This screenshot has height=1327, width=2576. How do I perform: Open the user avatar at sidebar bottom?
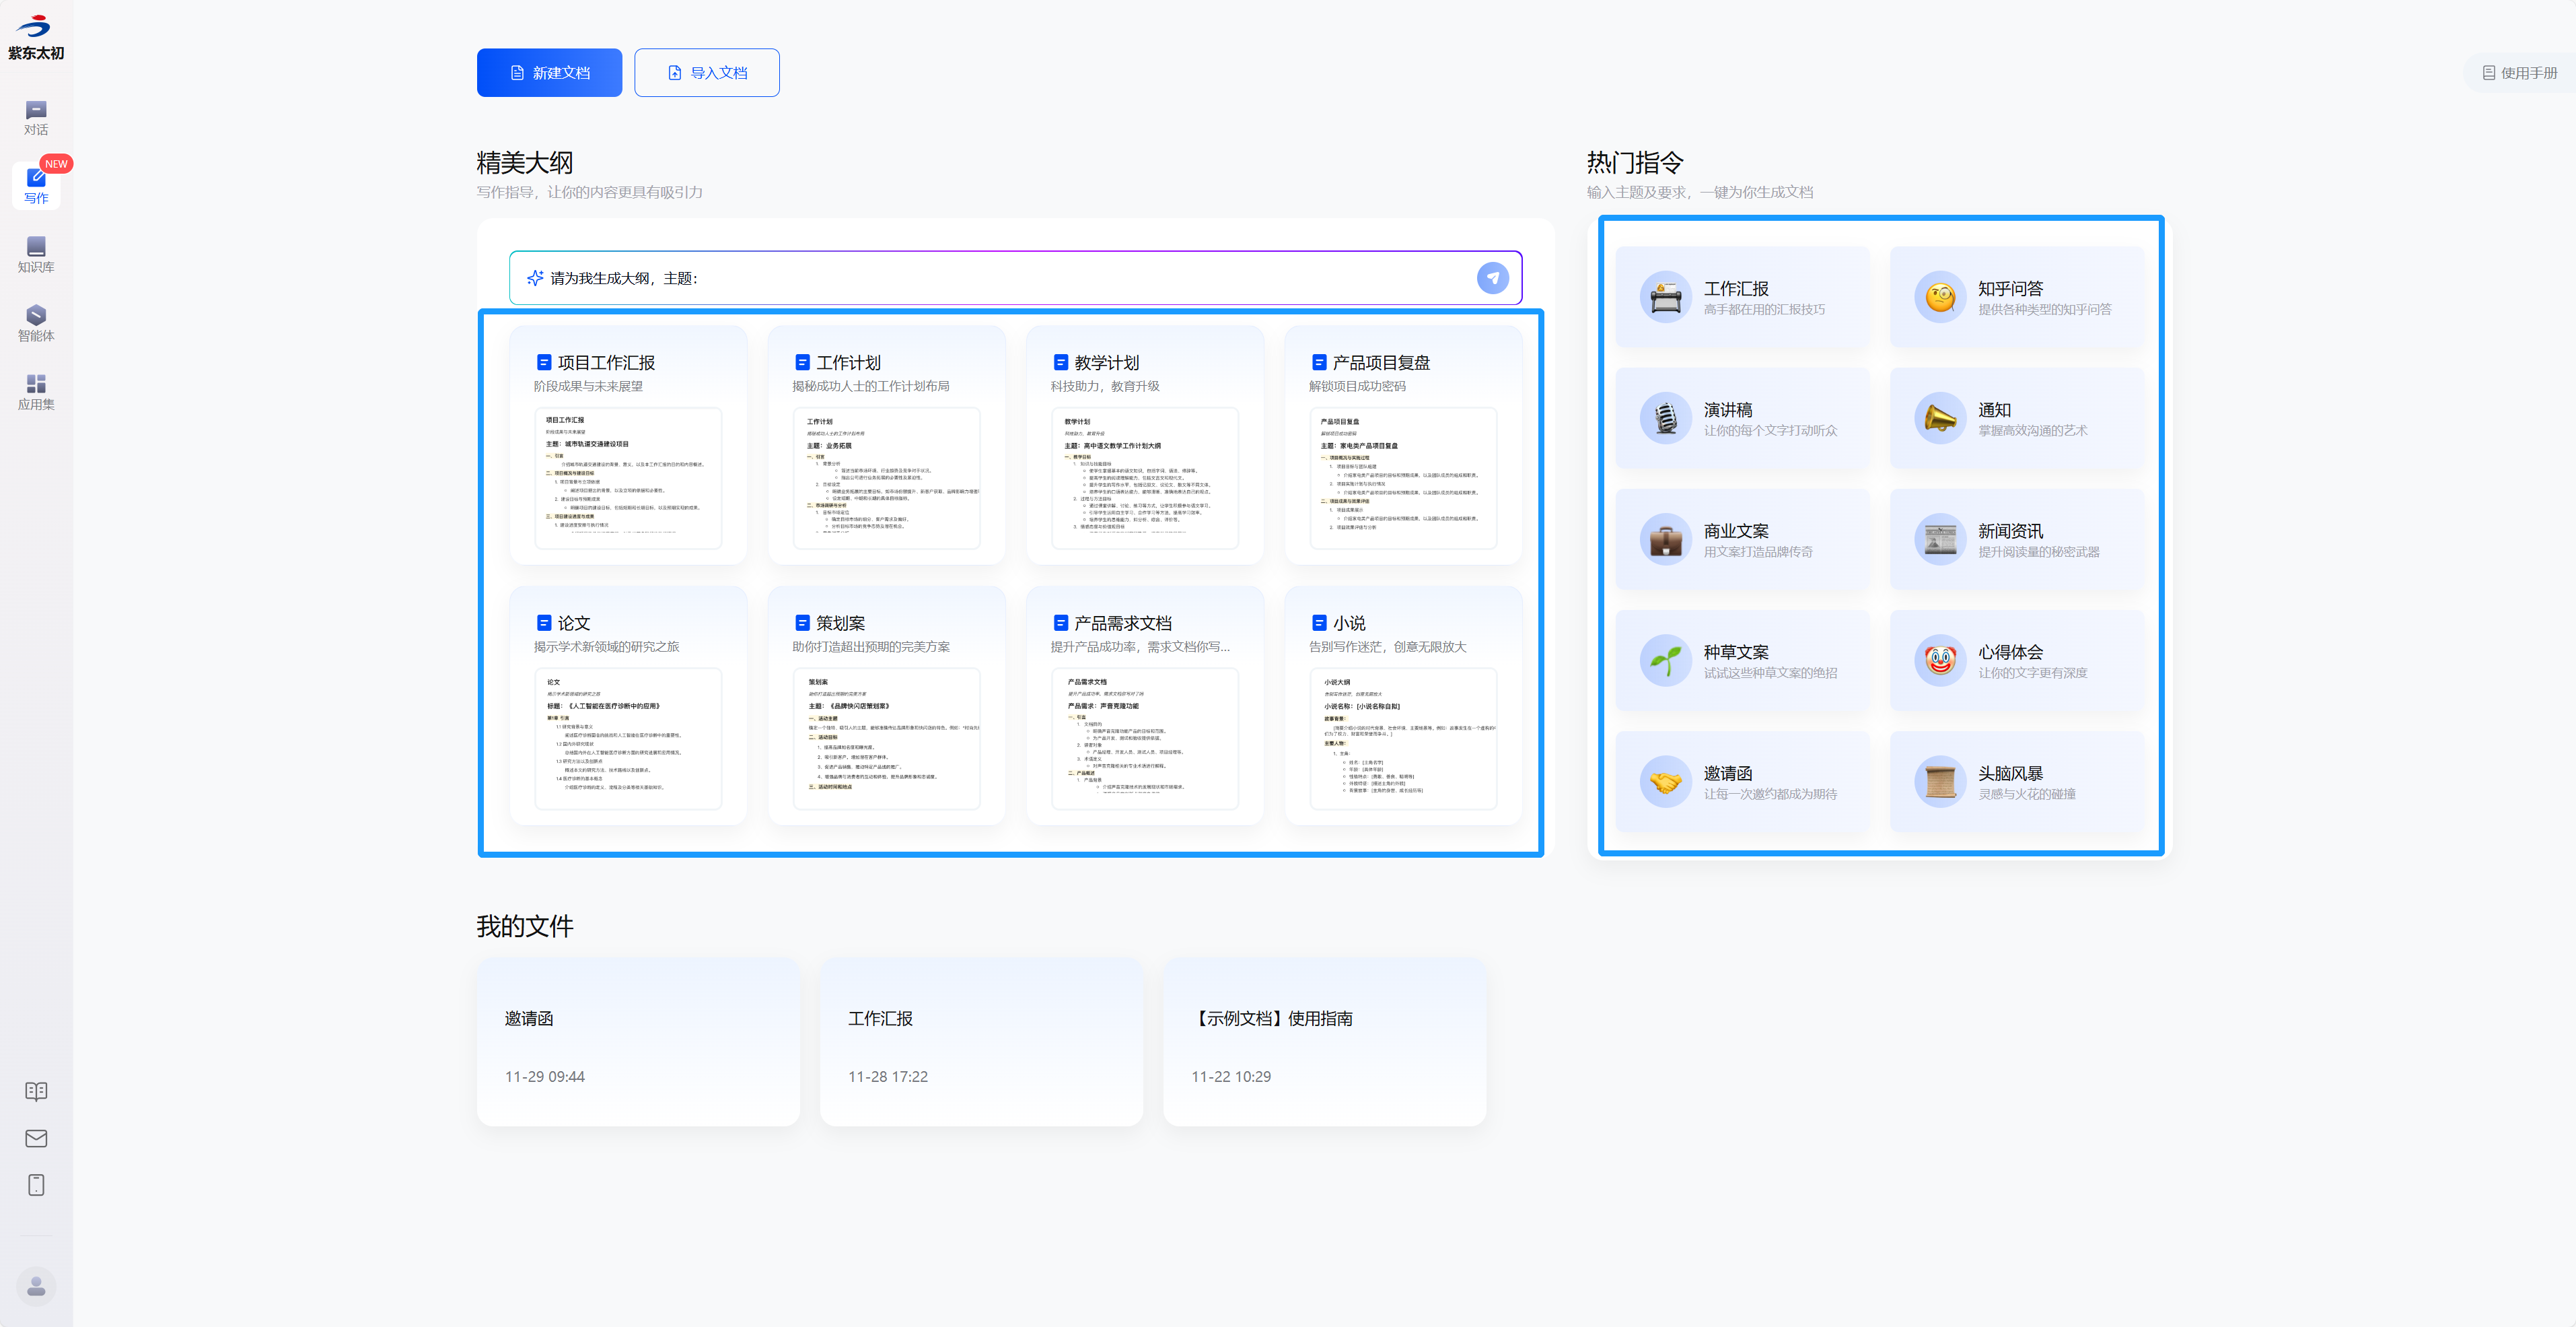[x=36, y=1286]
